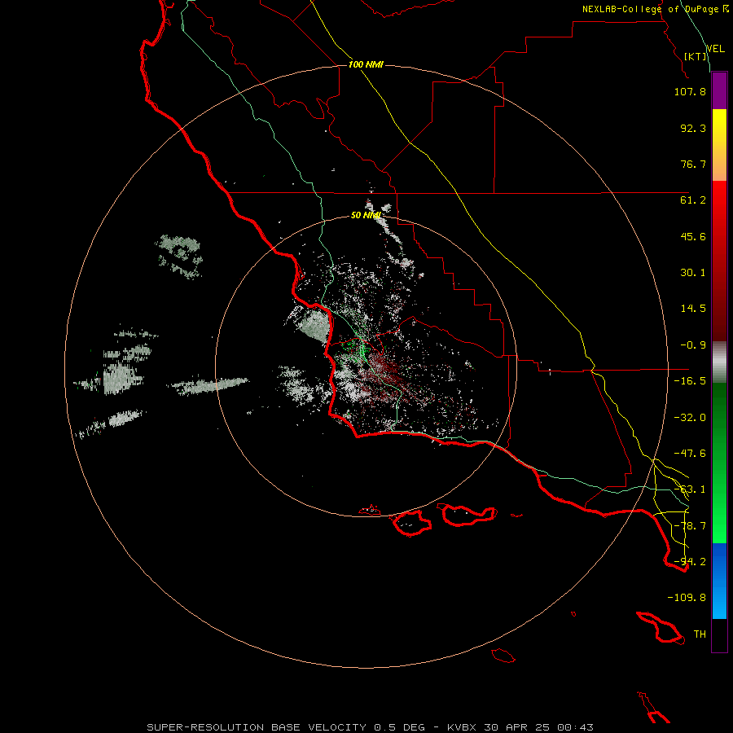This screenshot has height=733, width=733.
Task: Click the VEL legend title
Action: pos(715,49)
